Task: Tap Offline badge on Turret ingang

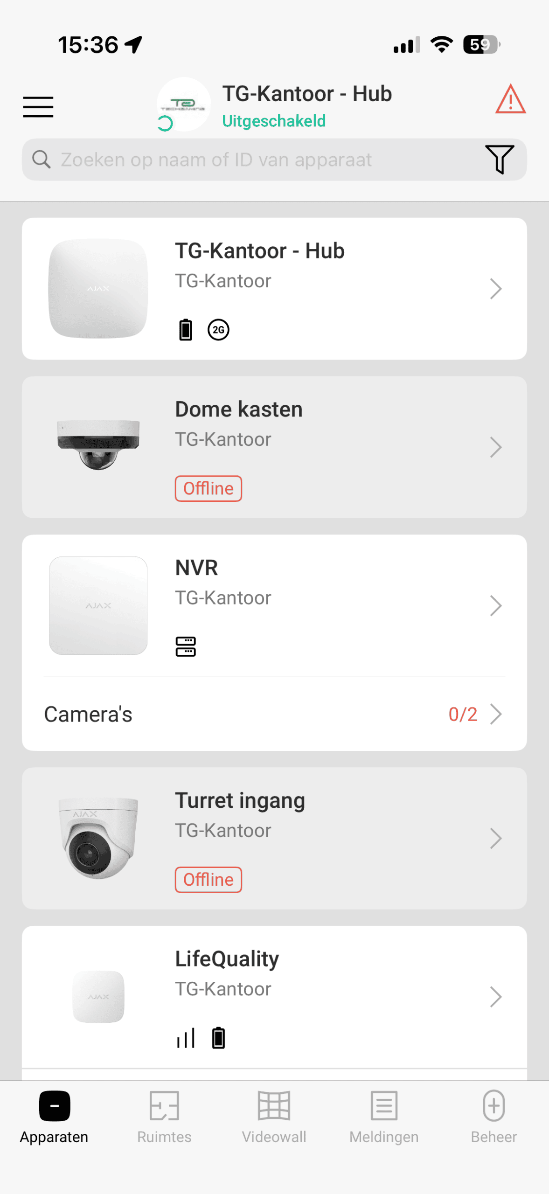Action: pos(208,880)
